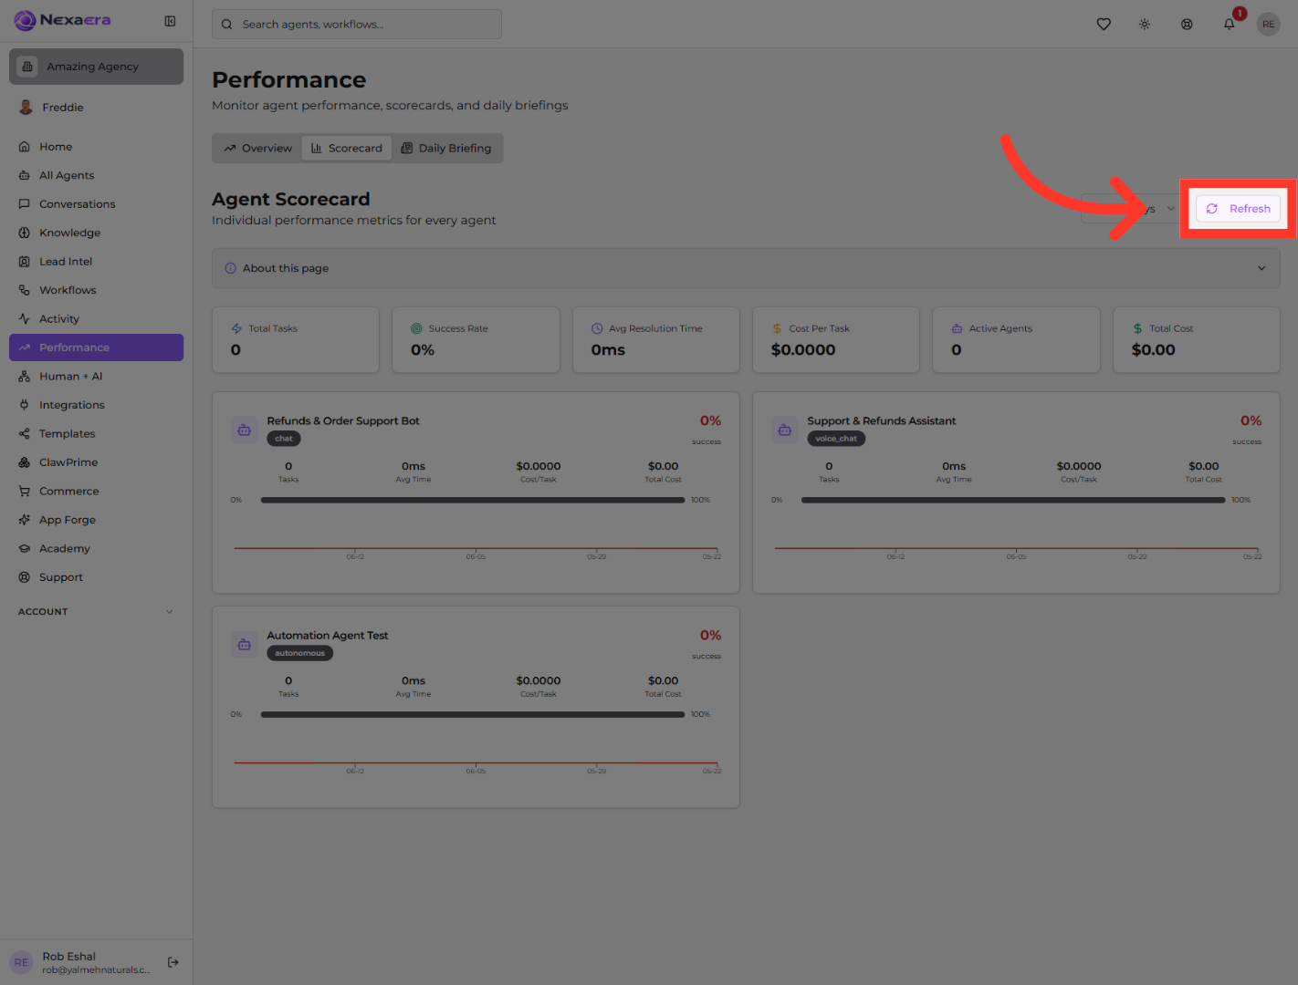Open ClawPrime via the paw icon
This screenshot has width=1298, height=985.
click(25, 462)
